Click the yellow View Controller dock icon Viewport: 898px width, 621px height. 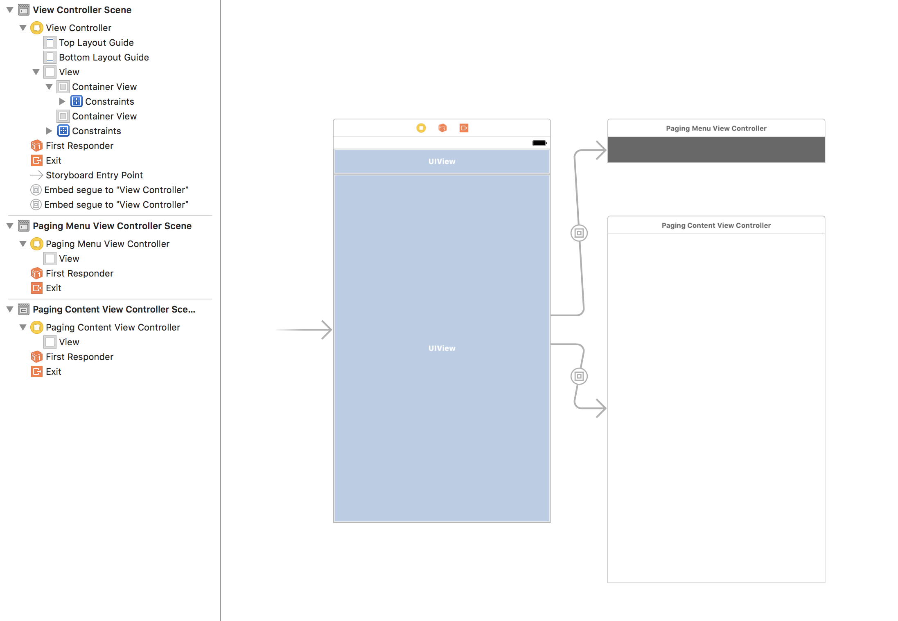pos(421,128)
